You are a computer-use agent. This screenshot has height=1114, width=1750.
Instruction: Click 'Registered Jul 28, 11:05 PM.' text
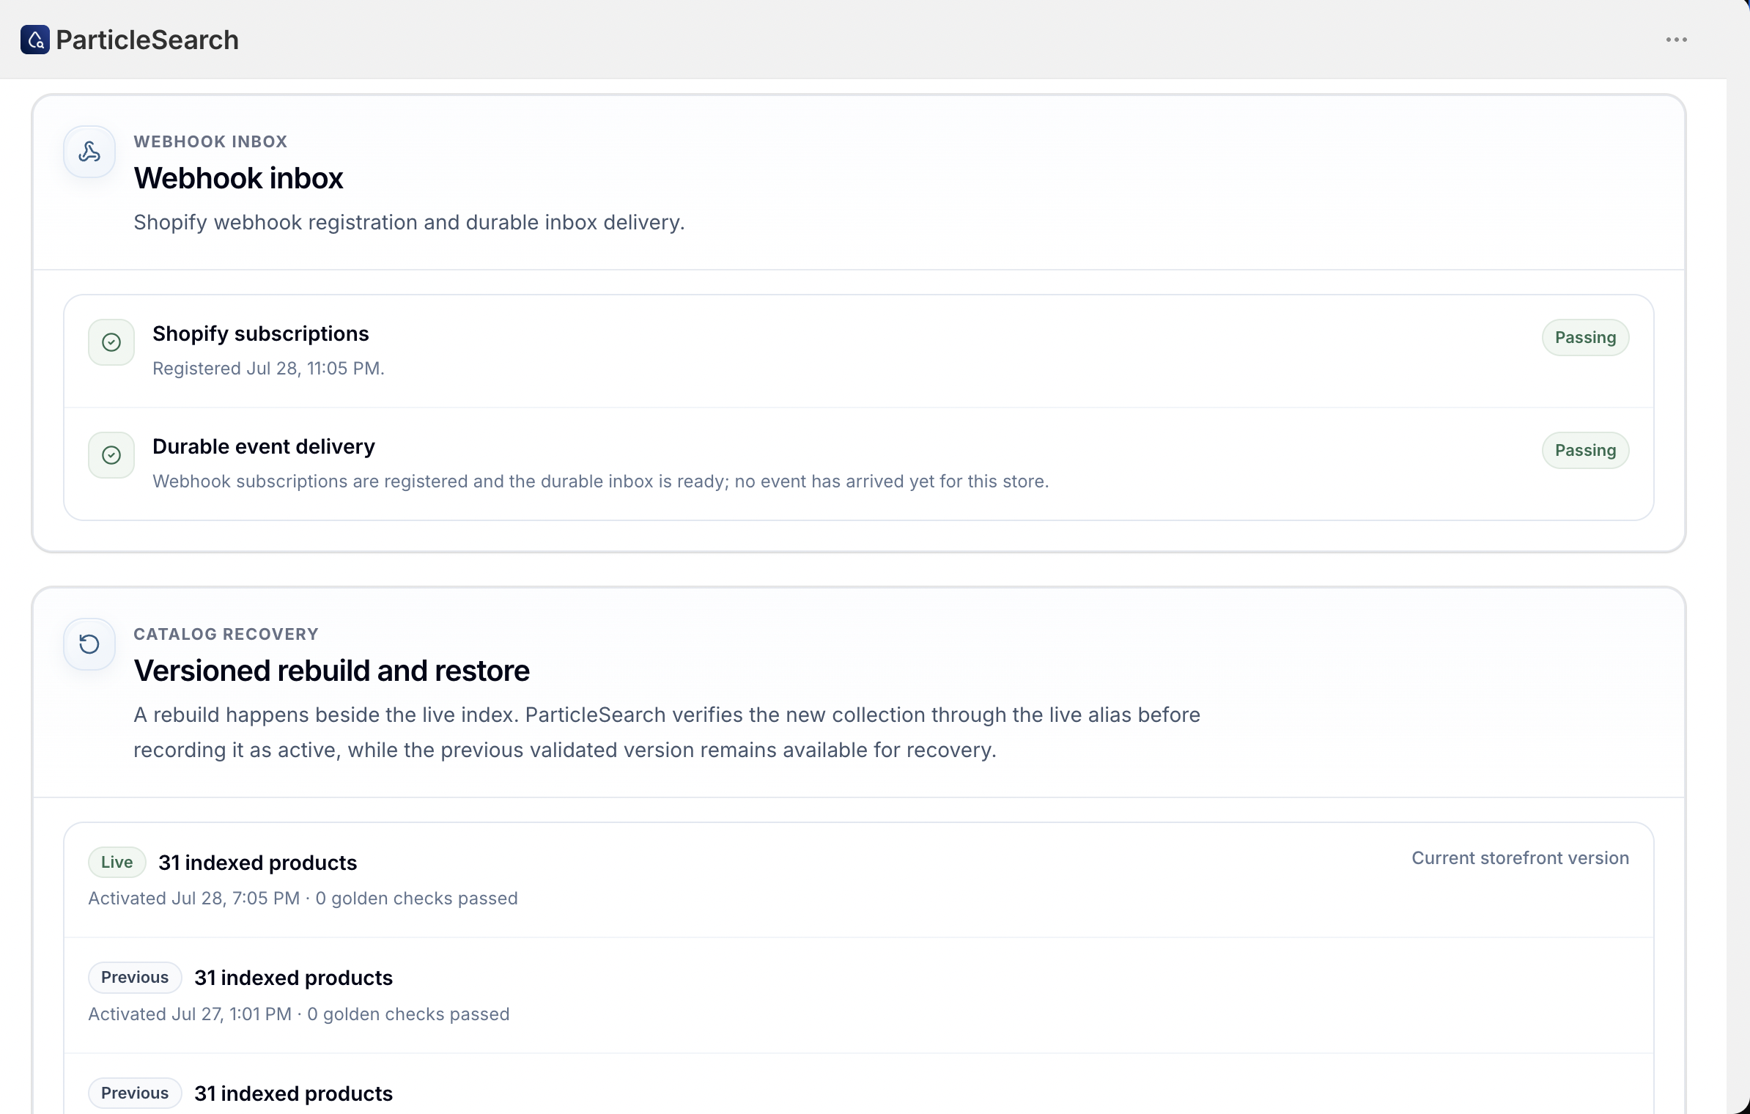tap(268, 369)
